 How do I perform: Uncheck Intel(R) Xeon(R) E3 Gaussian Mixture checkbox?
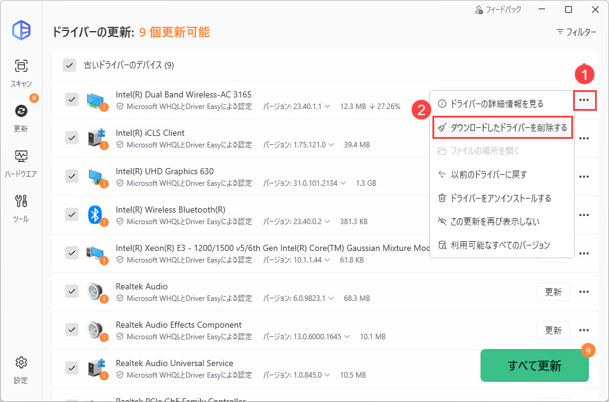click(72, 253)
